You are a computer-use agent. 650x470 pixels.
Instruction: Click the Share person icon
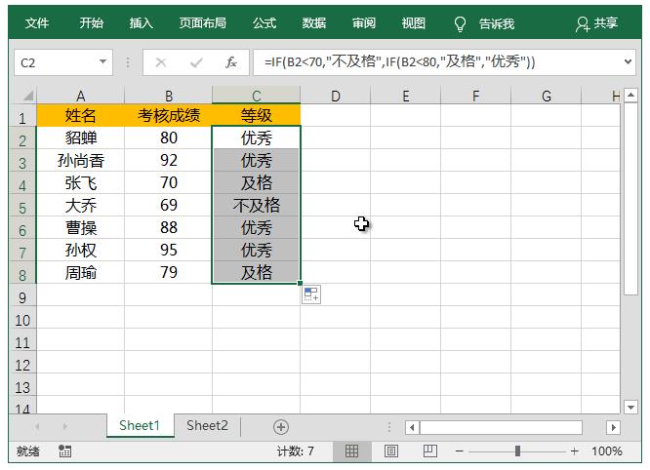tap(583, 24)
